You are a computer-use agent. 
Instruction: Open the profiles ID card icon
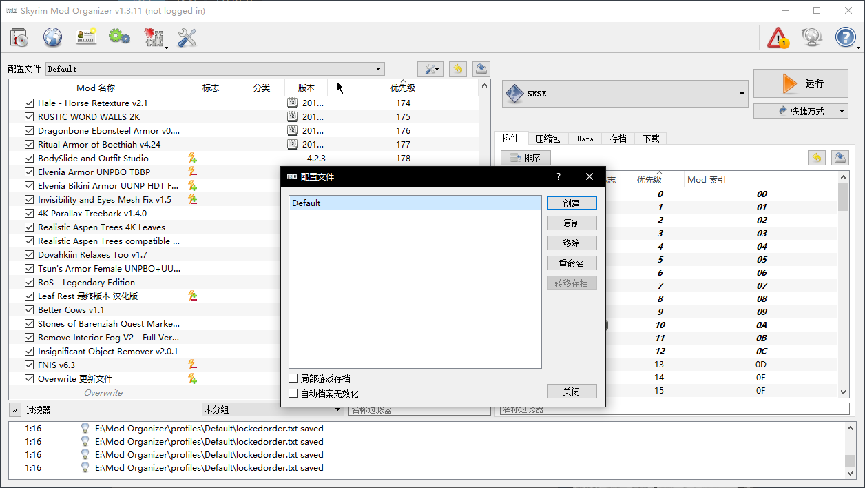(86, 37)
